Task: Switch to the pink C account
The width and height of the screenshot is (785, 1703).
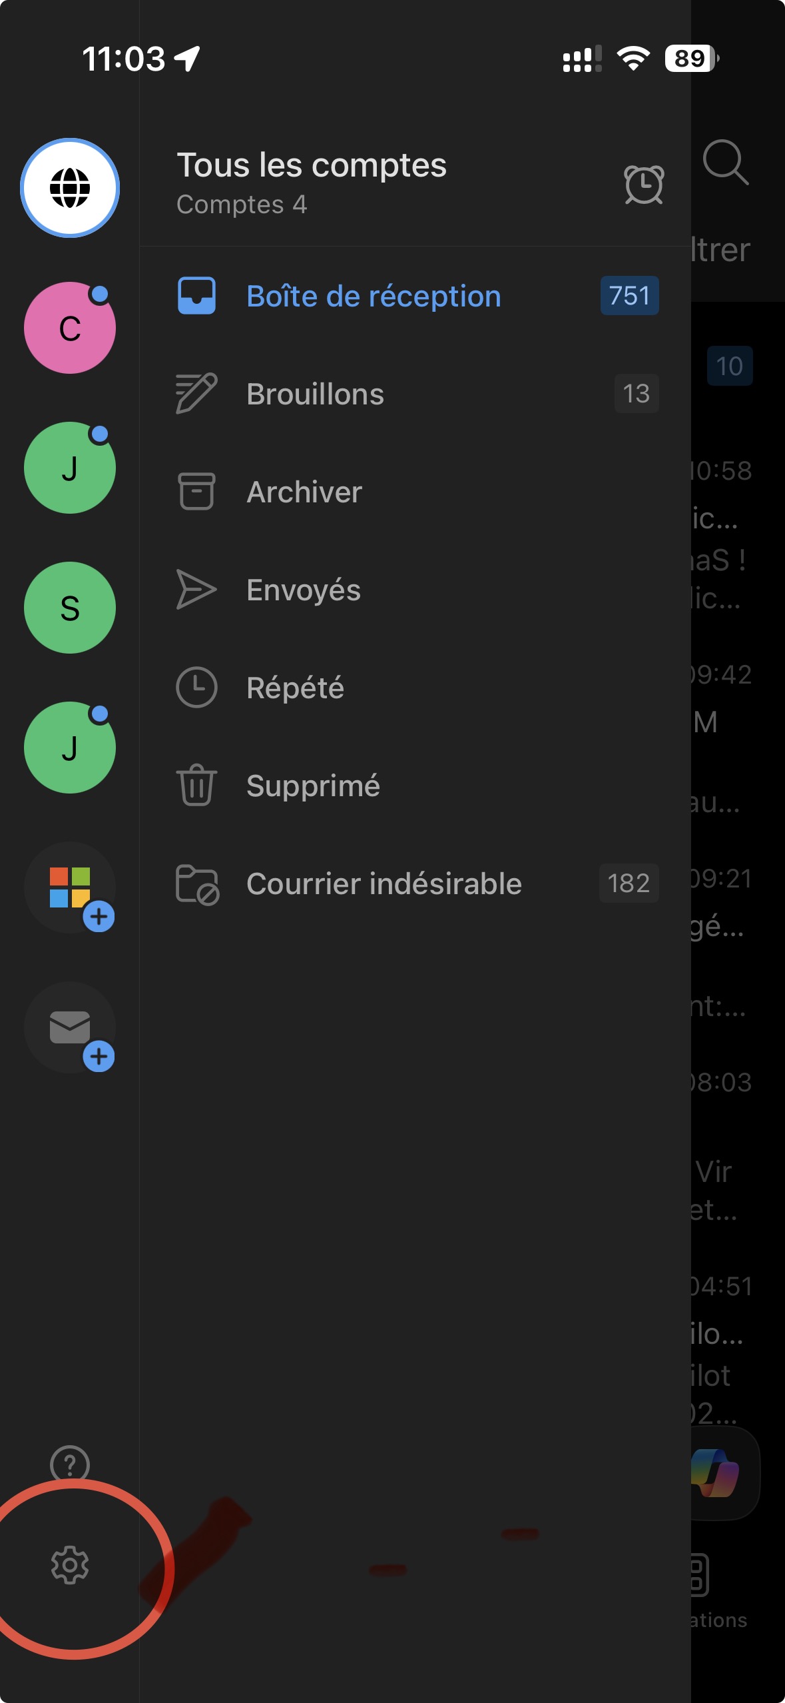Action: pyautogui.click(x=70, y=328)
